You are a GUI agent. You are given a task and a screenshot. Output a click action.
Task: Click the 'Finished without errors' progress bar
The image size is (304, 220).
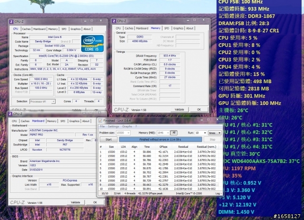click(161, 140)
